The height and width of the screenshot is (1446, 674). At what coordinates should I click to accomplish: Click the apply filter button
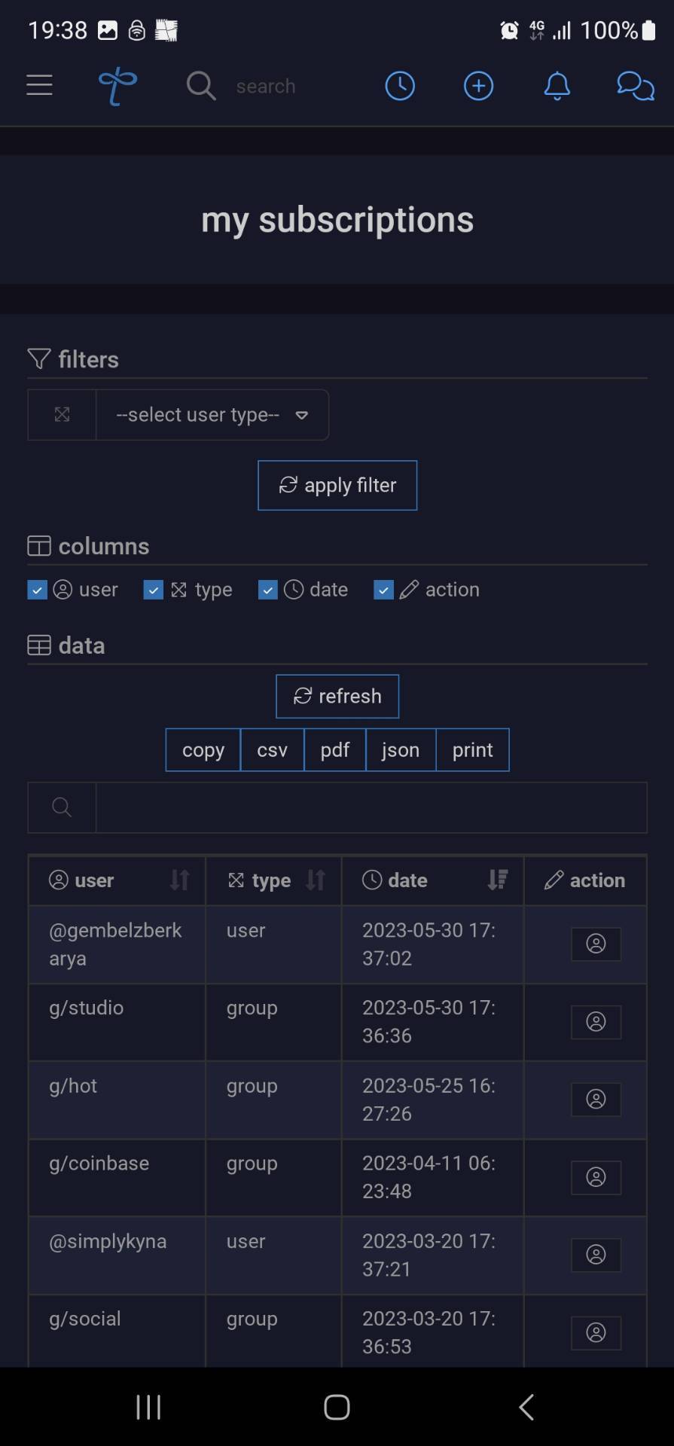pyautogui.click(x=337, y=485)
